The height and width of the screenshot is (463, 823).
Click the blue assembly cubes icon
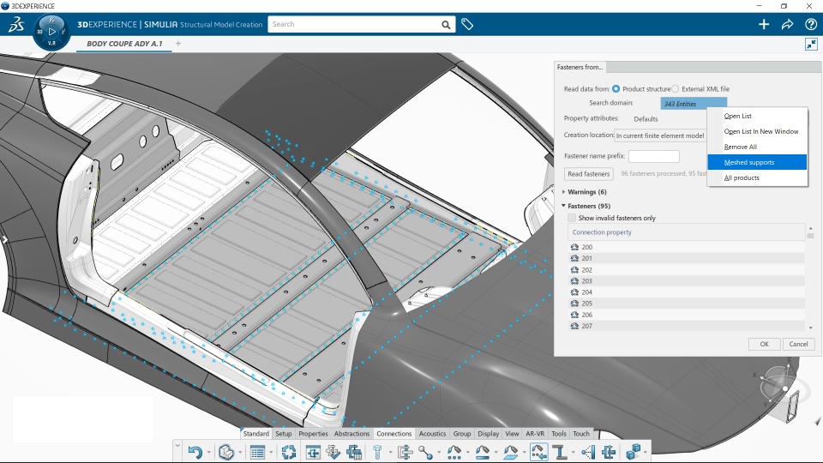(633, 452)
